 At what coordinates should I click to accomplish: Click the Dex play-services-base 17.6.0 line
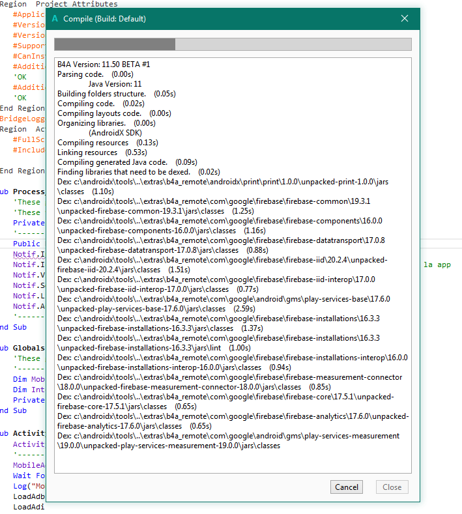(x=224, y=304)
